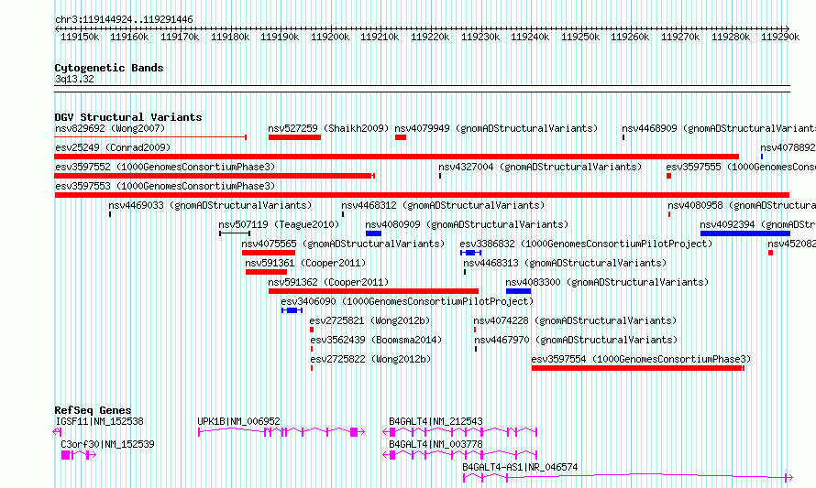The width and height of the screenshot is (816, 488).
Task: Click the 119200k ruler tick label
Action: pyautogui.click(x=330, y=37)
